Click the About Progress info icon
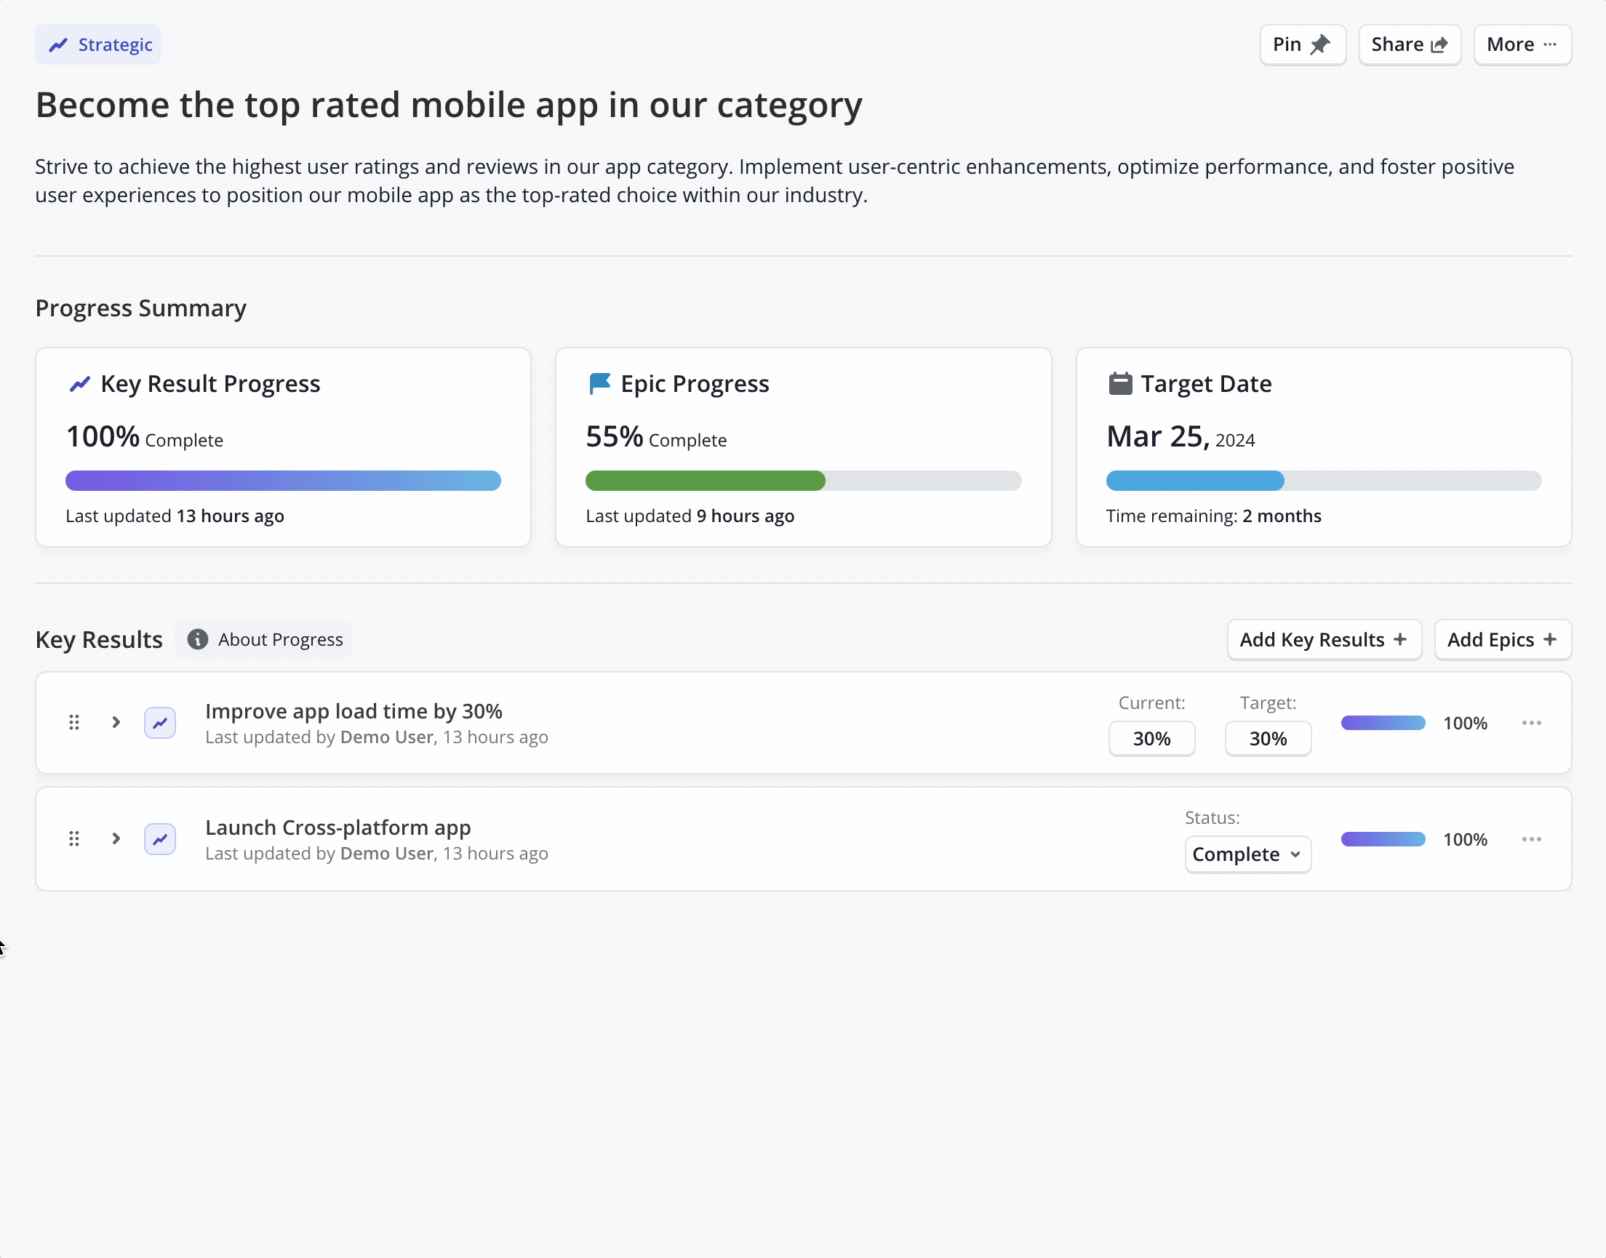The width and height of the screenshot is (1606, 1258). click(197, 639)
